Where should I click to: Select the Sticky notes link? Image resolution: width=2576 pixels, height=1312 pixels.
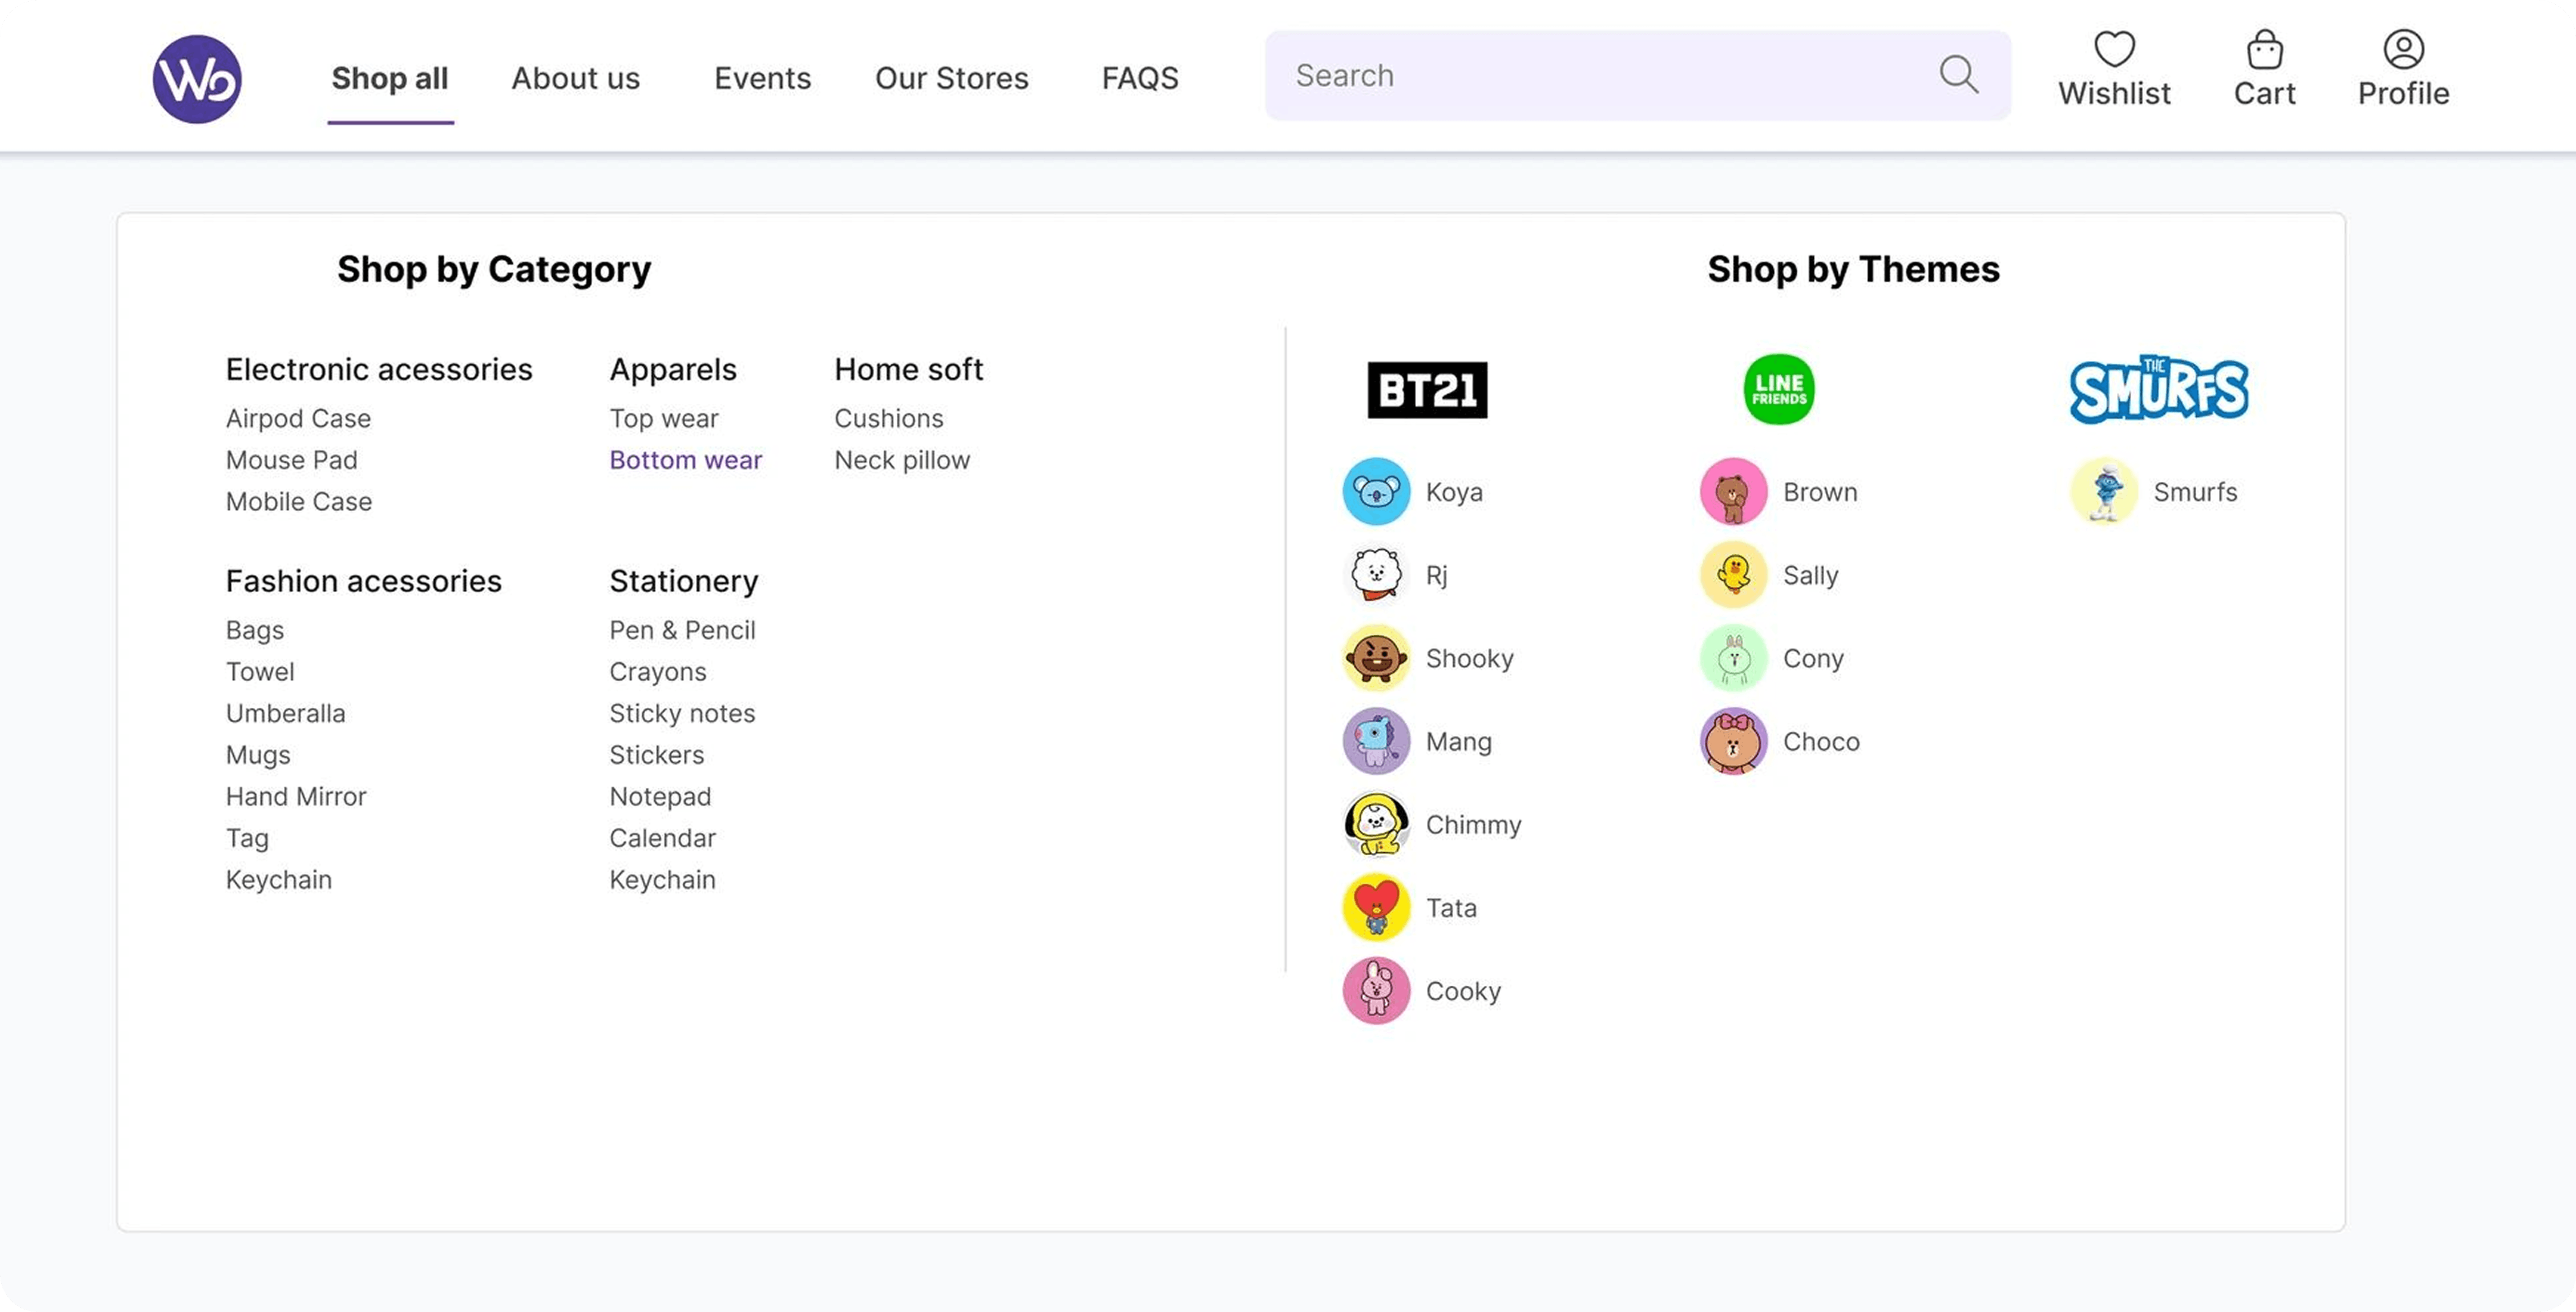click(682, 713)
